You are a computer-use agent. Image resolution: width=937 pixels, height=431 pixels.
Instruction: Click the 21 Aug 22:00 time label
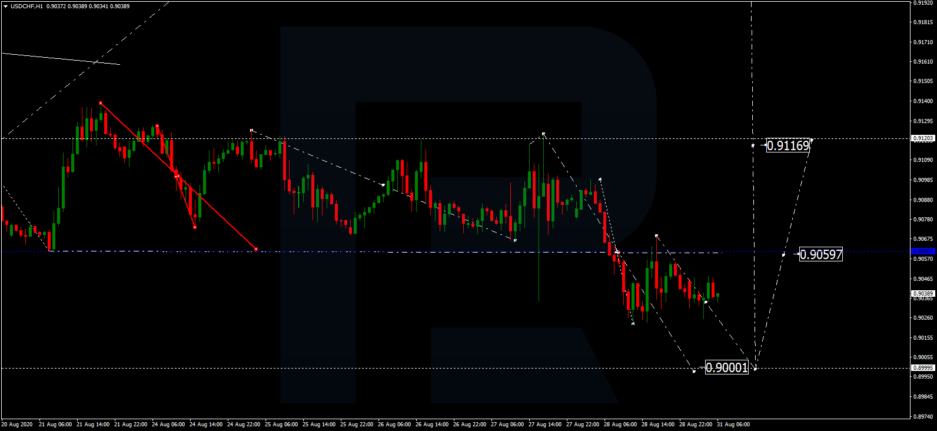[131, 425]
